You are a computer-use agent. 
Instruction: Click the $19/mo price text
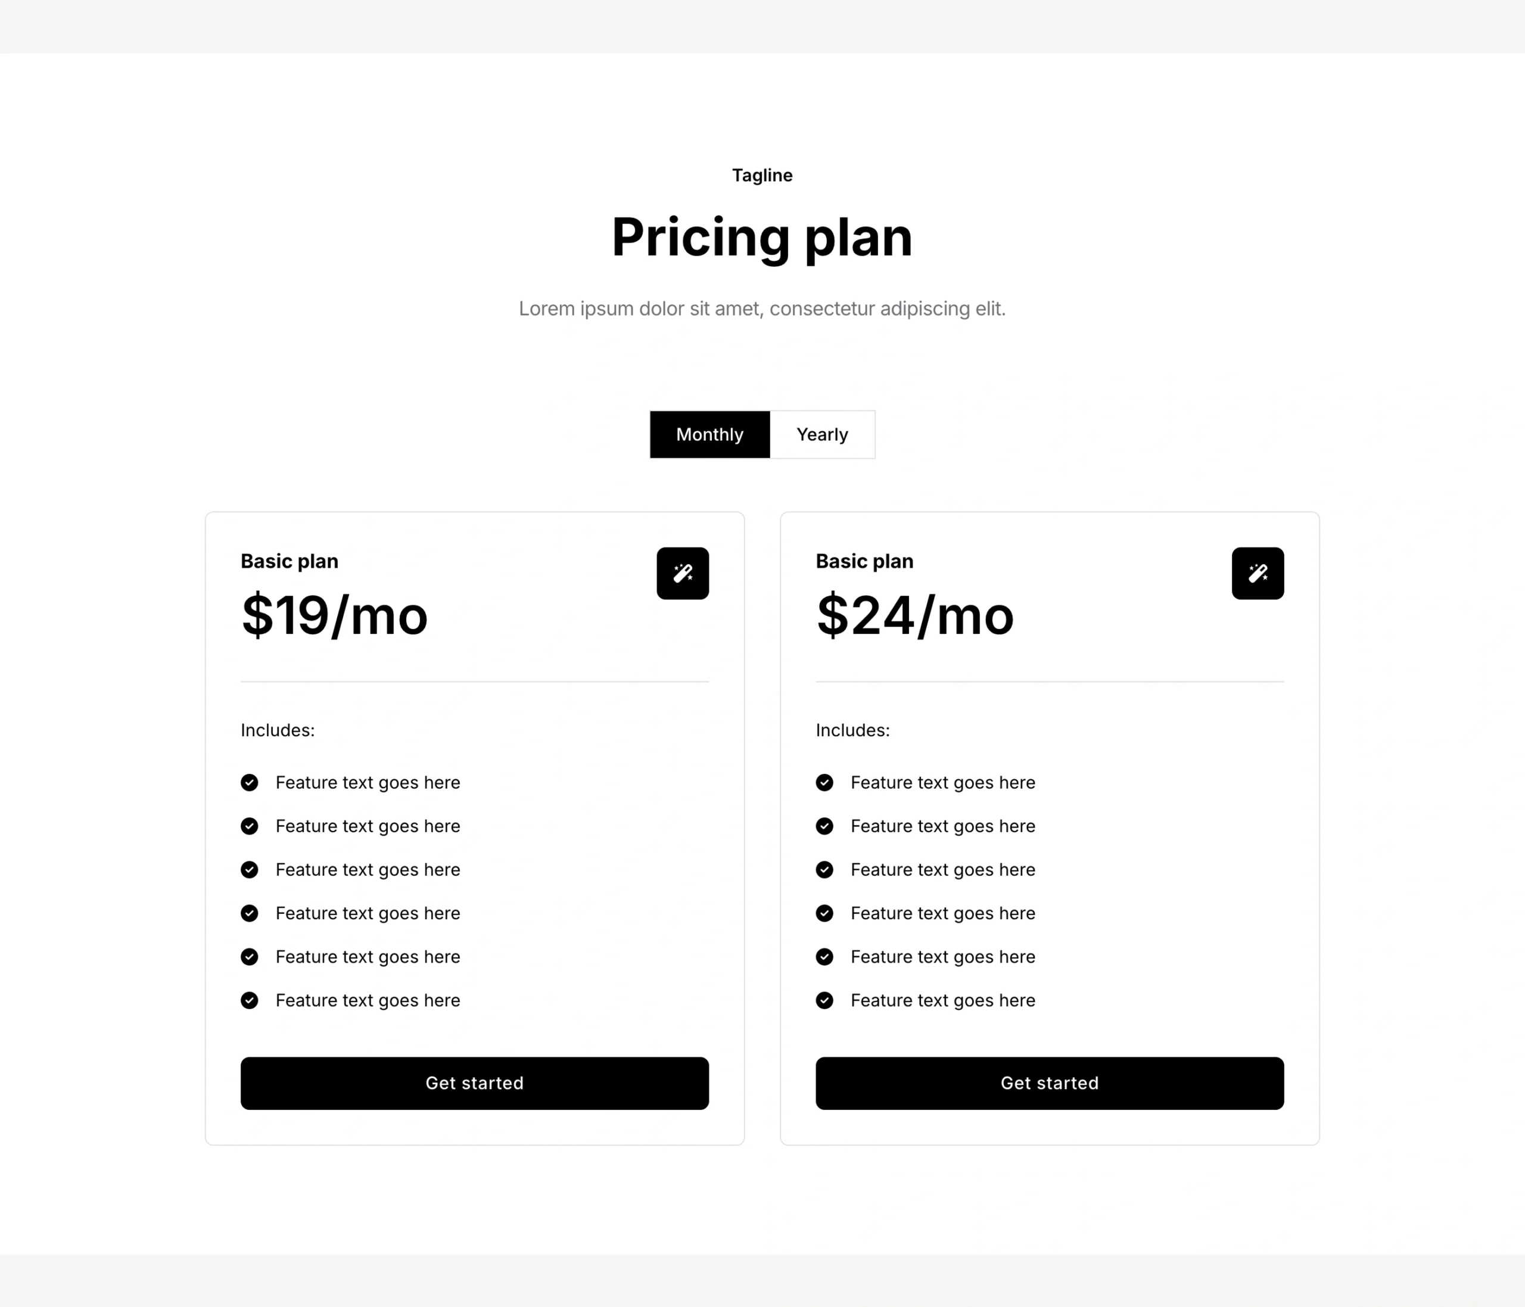tap(334, 615)
